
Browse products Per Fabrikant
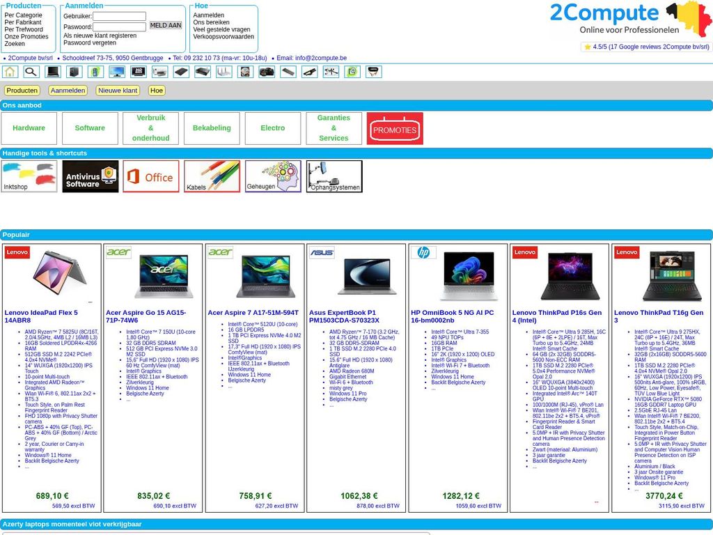pyautogui.click(x=23, y=22)
